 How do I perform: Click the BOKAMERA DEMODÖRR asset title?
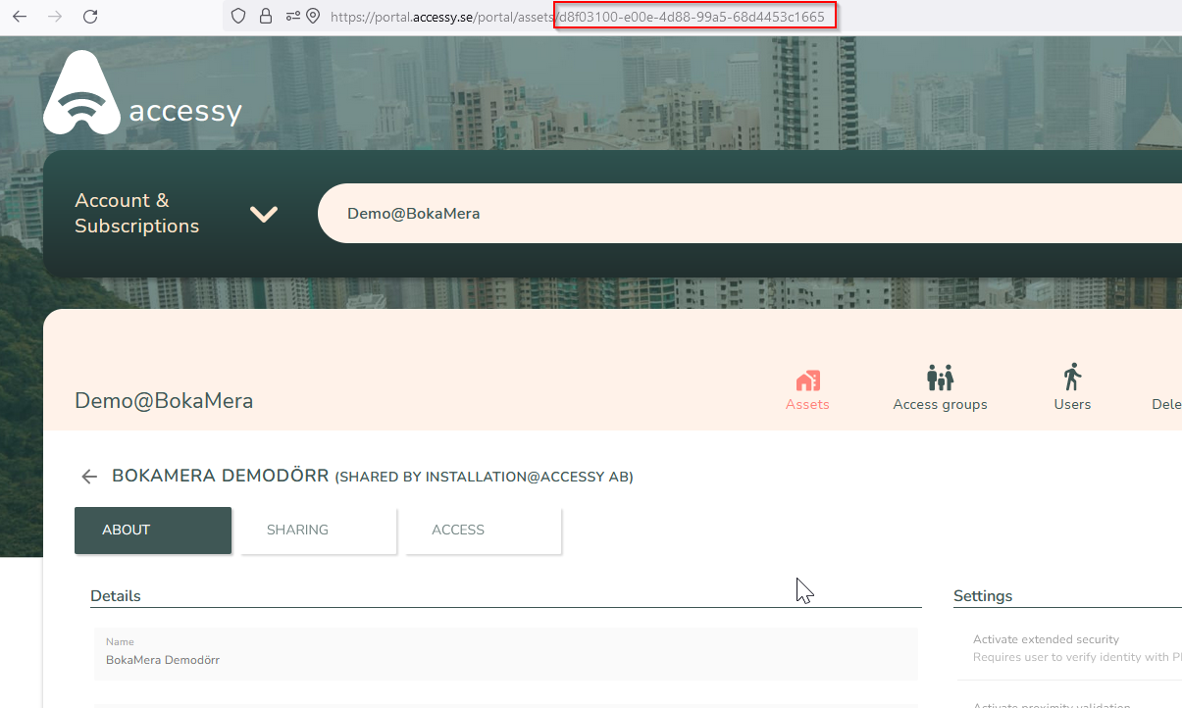pyautogui.click(x=221, y=477)
